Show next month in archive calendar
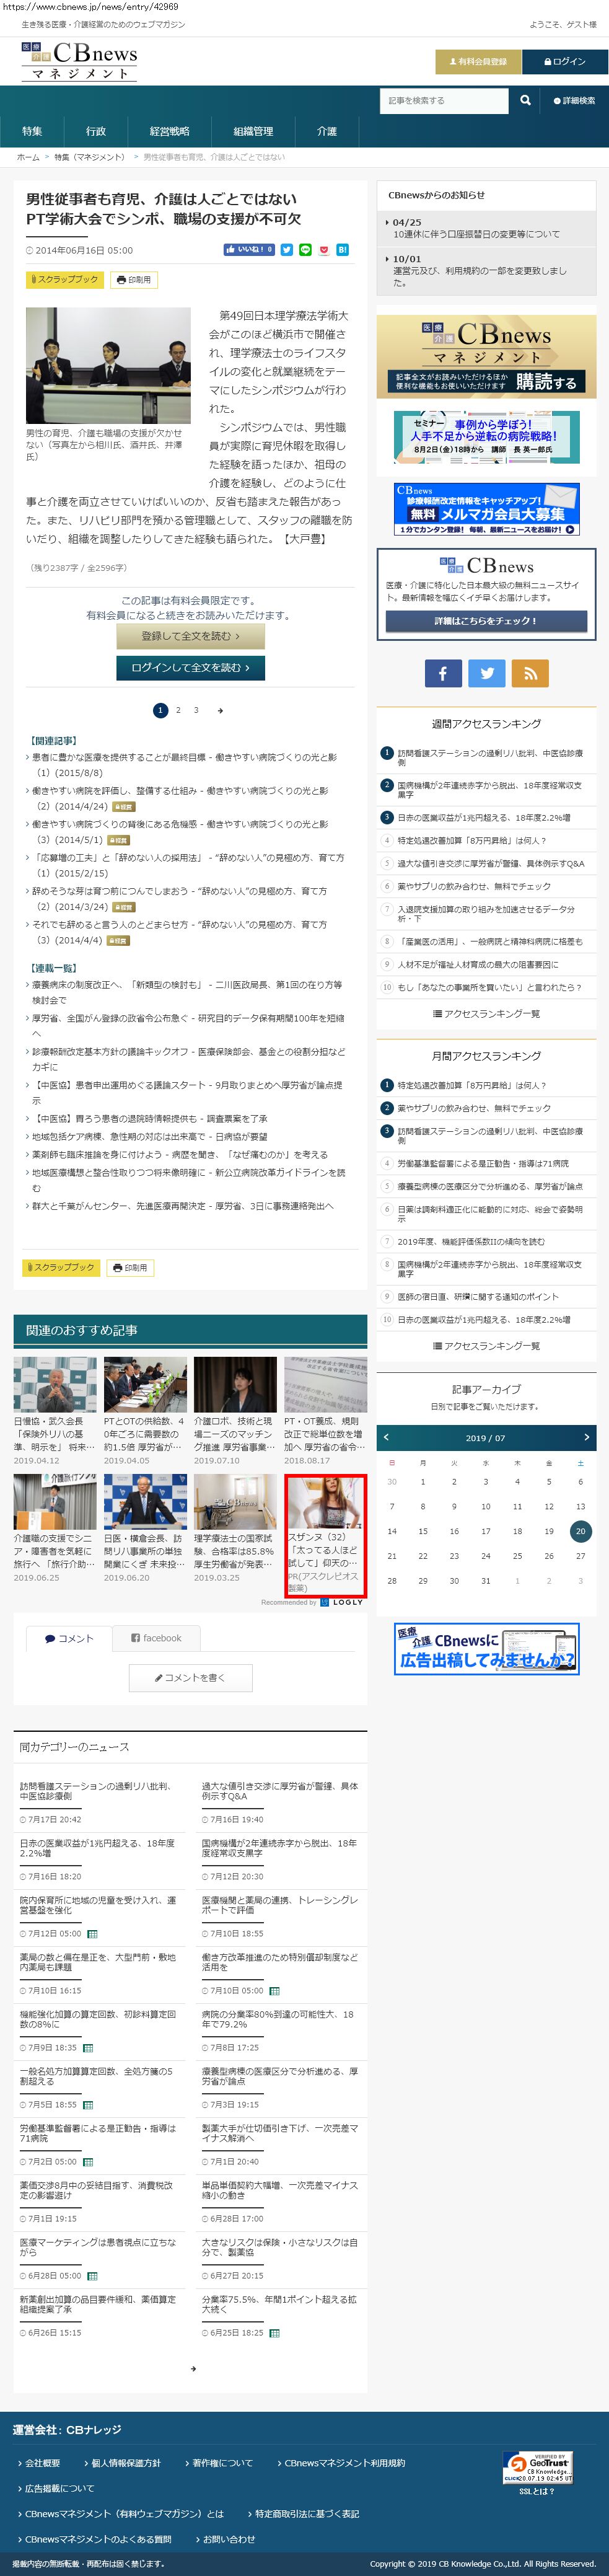The height and width of the screenshot is (2576, 609). coord(586,1437)
